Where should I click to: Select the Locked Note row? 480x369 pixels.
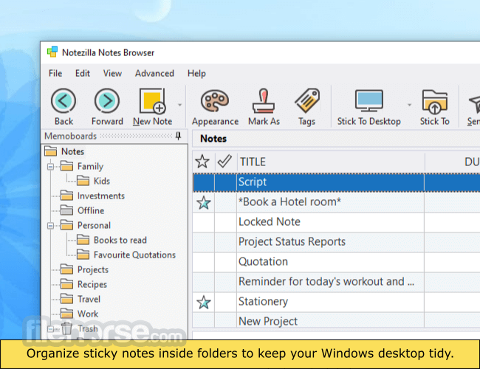coord(336,222)
